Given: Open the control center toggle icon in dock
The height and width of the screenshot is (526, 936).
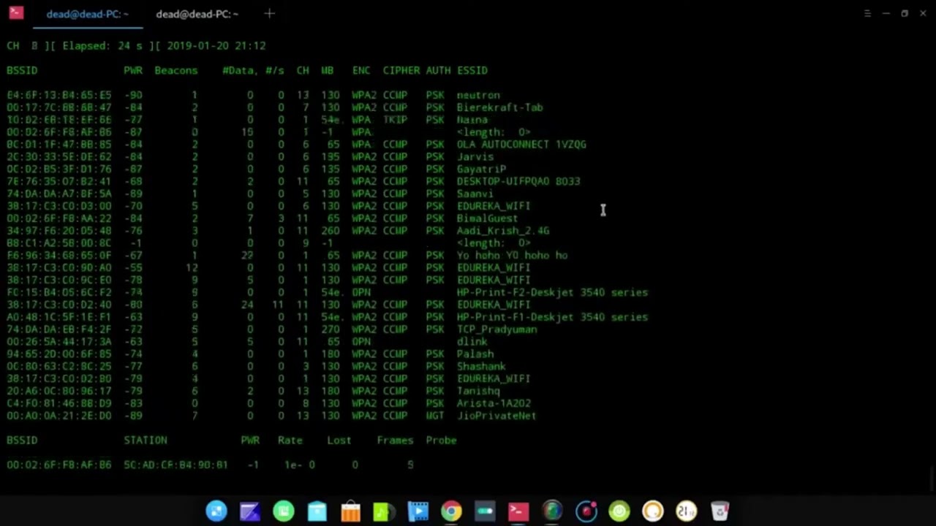Looking at the screenshot, I should coord(485,511).
